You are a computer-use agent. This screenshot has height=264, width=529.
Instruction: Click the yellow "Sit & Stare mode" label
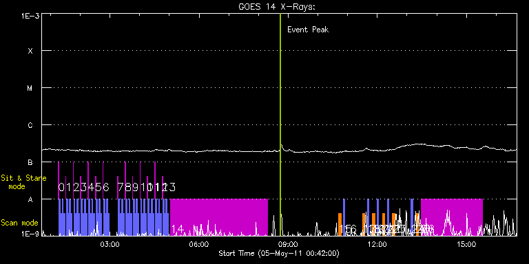23,182
